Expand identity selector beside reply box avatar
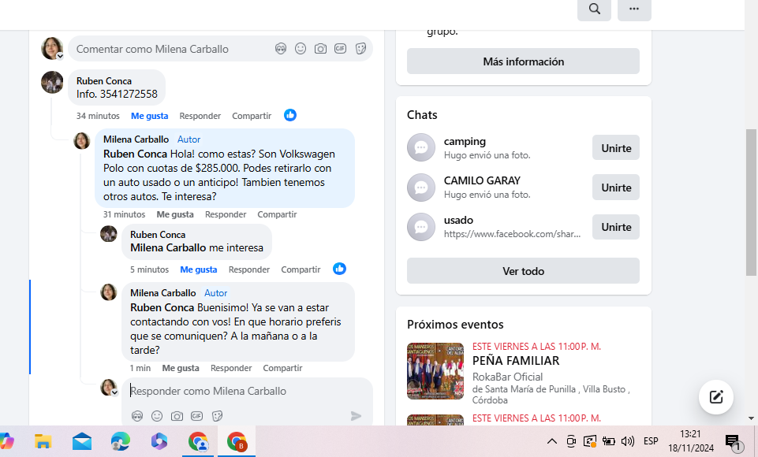The image size is (758, 457). [115, 392]
